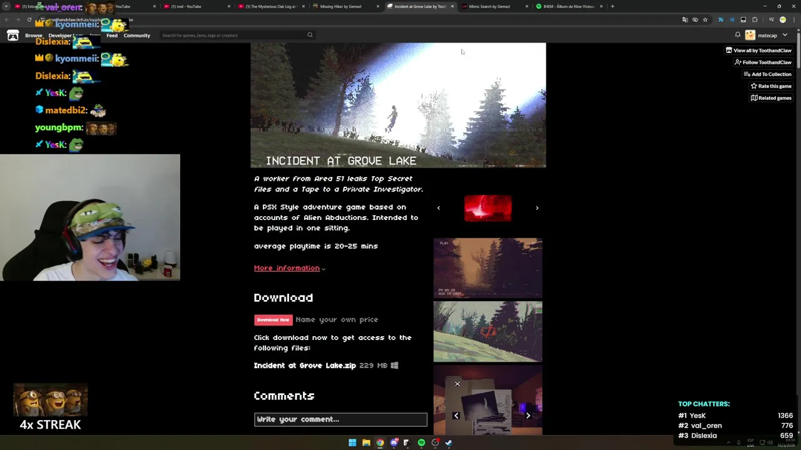Open Spotify from the taskbar
Image resolution: width=801 pixels, height=450 pixels.
pos(421,443)
